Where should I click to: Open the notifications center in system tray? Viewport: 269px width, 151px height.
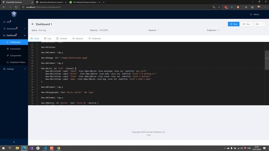[x=264, y=148]
